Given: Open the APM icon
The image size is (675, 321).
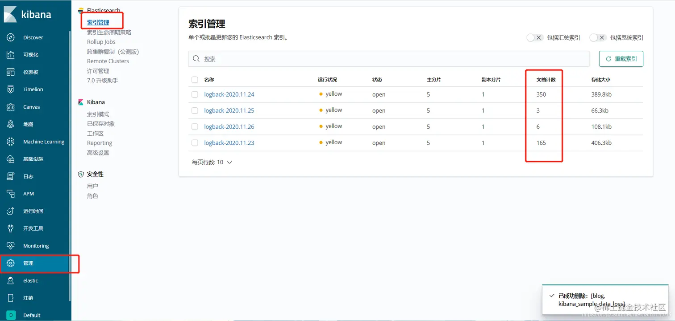Looking at the screenshot, I should click(x=11, y=194).
